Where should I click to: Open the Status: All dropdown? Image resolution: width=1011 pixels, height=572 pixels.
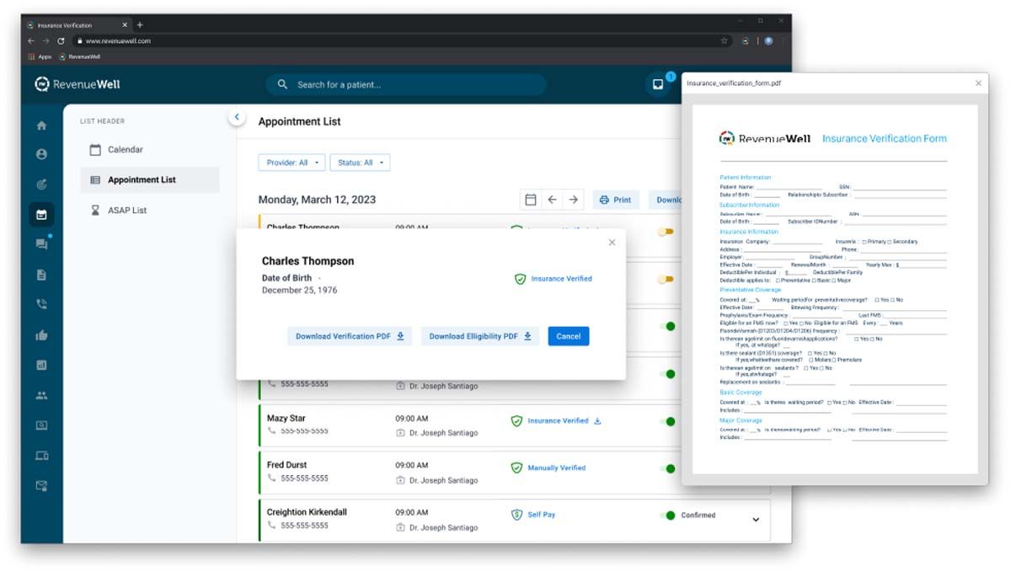coord(360,163)
